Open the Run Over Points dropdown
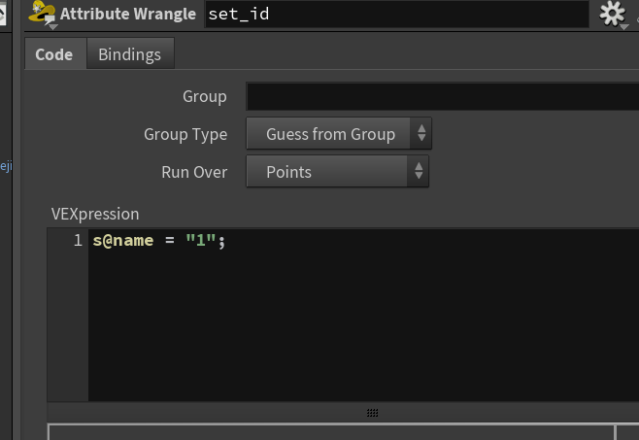This screenshot has height=440, width=639. [x=337, y=171]
